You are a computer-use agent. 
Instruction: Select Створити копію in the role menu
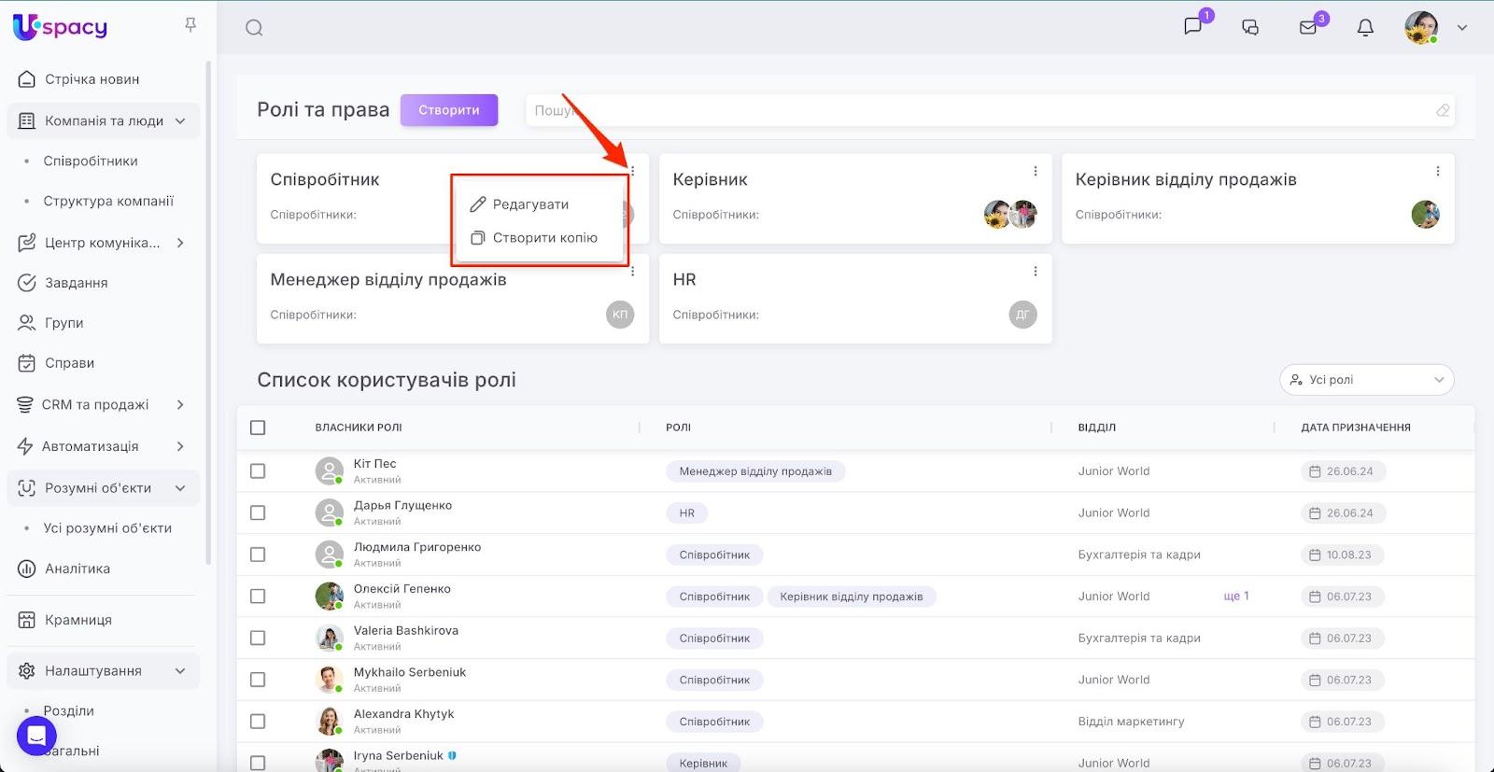[x=543, y=238]
